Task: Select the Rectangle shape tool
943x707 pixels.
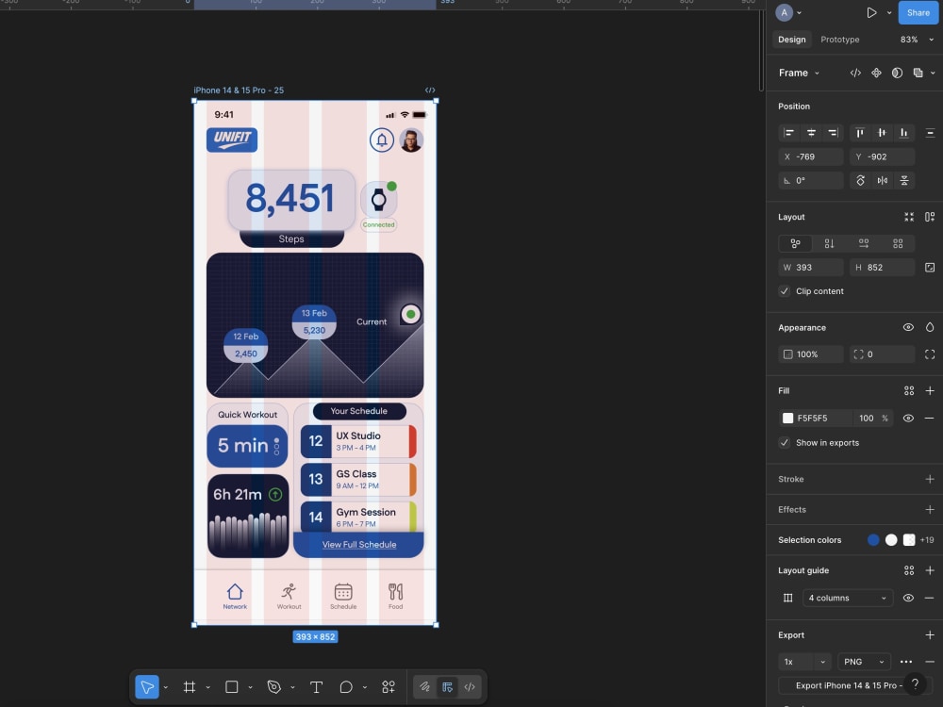Action: [232, 686]
